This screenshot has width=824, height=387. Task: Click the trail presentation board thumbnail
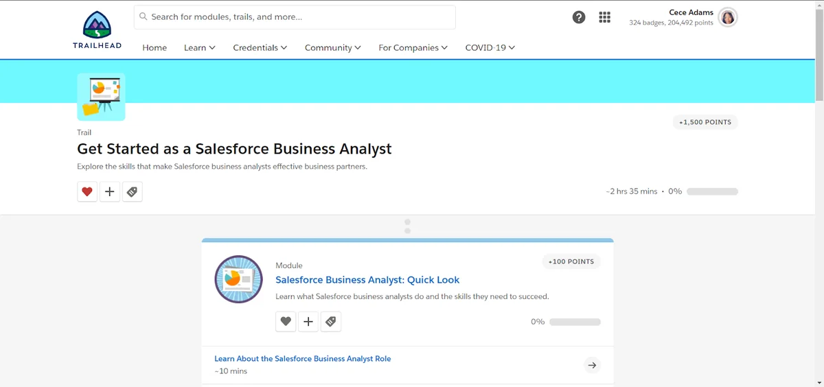101,97
